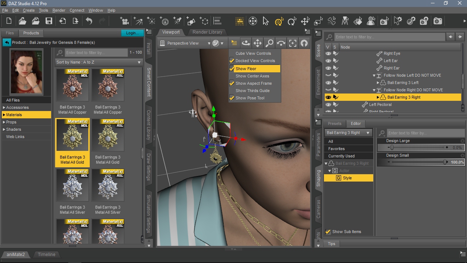The width and height of the screenshot is (467, 263).
Task: Click the Save scene floppy icon
Action: [49, 21]
